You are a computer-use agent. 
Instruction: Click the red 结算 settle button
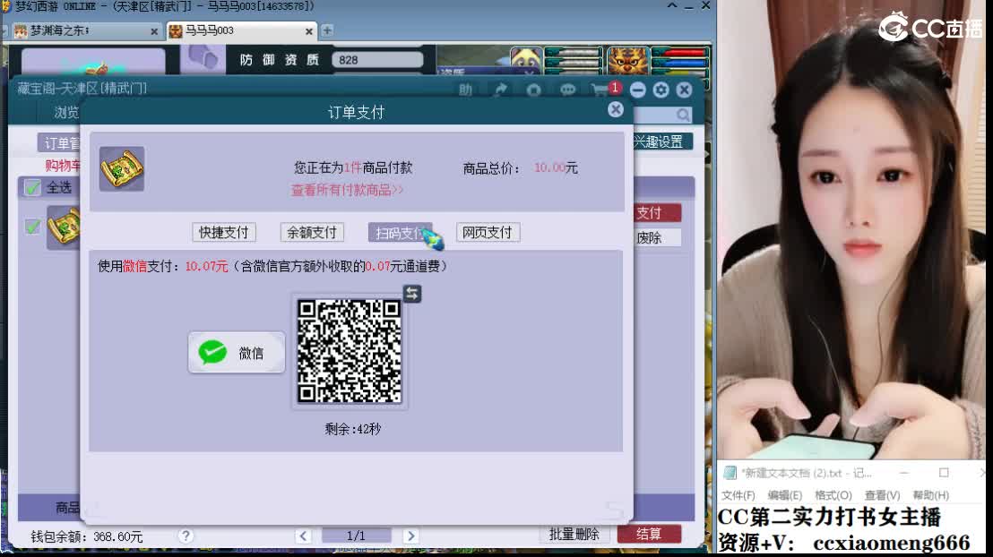[648, 534]
